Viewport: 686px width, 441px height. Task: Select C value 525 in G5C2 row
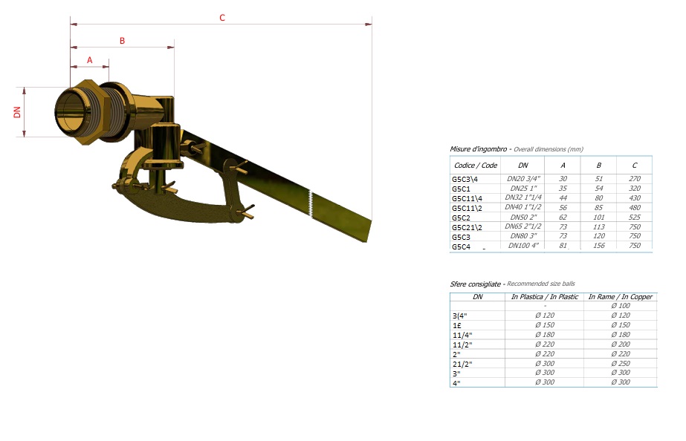coord(635,218)
